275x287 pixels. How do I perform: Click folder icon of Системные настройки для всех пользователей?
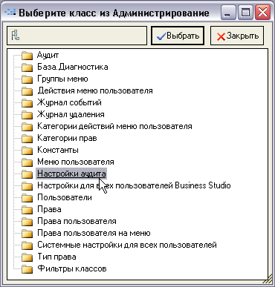click(x=27, y=245)
